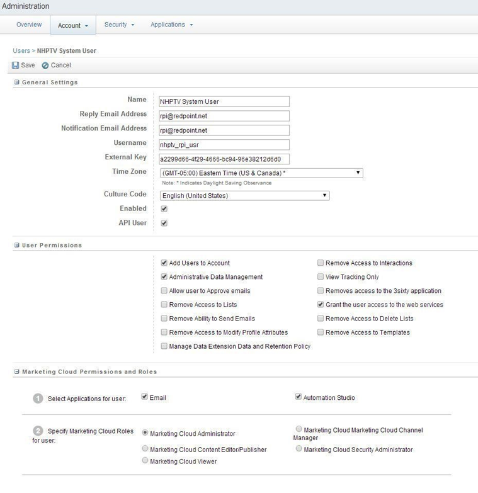Select Marketing Cloud Security Administrator radio button

click(x=299, y=449)
